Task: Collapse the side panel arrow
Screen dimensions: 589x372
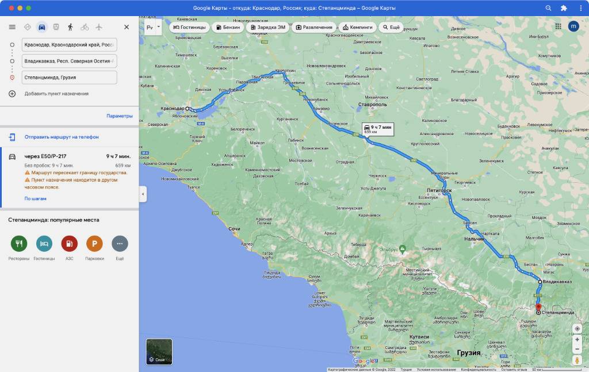Action: [143, 194]
